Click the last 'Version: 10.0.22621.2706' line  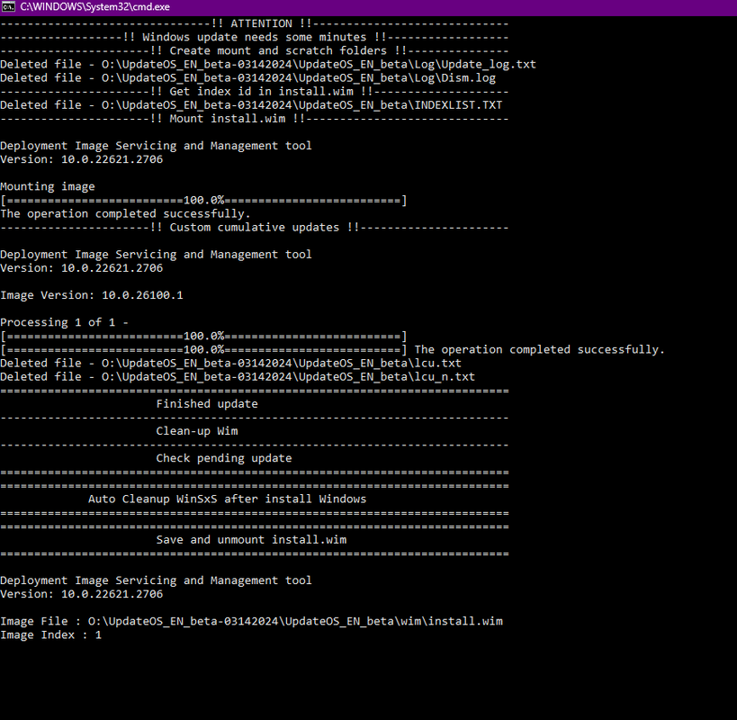pyautogui.click(x=81, y=594)
